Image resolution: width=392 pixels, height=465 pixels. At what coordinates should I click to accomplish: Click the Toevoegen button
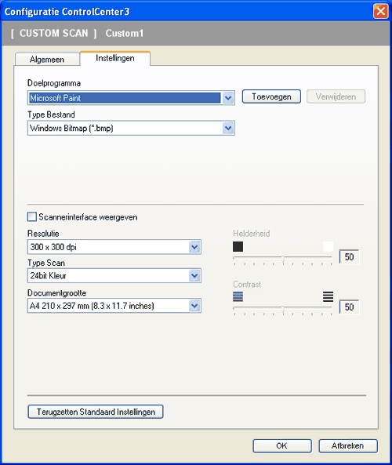click(271, 96)
